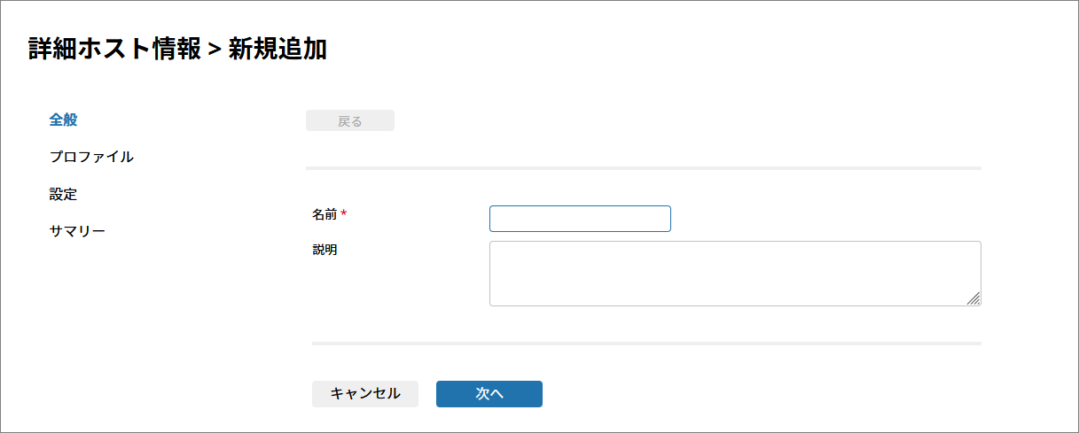Click the > breadcrumb separator in title
Screen dimensions: 1079x433
click(x=214, y=50)
